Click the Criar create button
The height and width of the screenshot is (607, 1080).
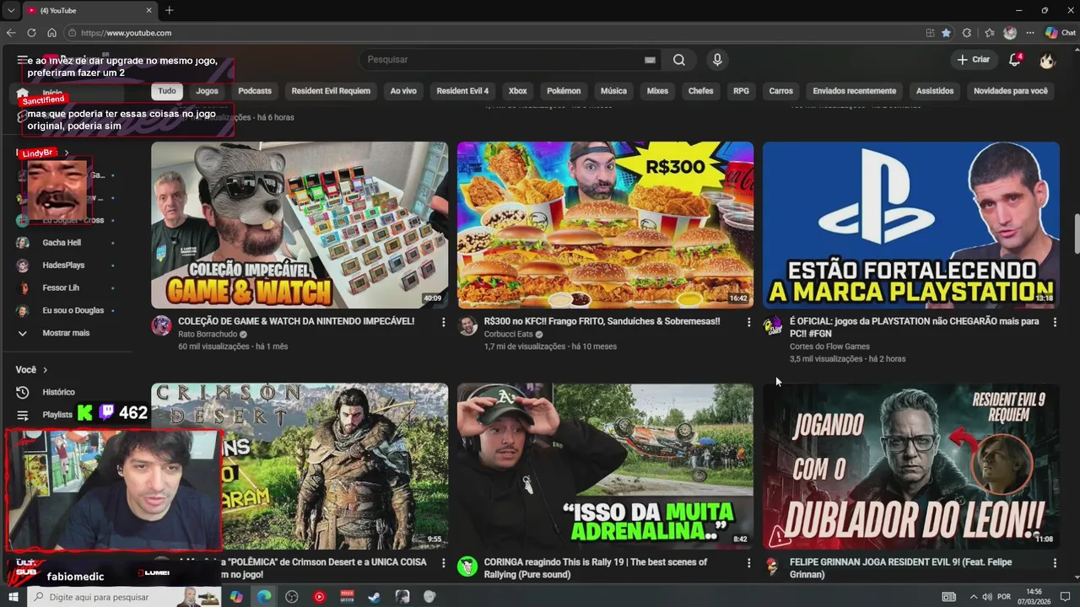pyautogui.click(x=974, y=60)
